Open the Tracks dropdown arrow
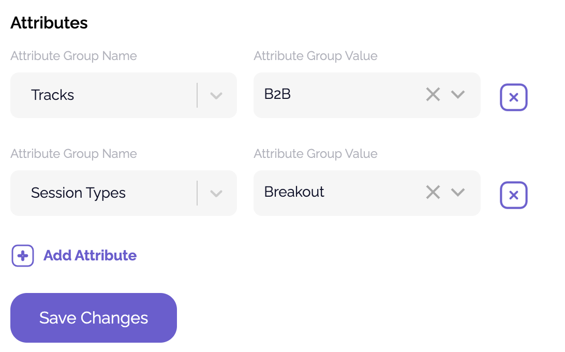The image size is (565, 352). coord(216,95)
